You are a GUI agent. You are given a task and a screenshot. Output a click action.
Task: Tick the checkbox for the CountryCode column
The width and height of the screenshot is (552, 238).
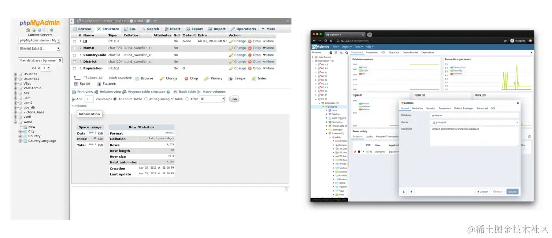click(74, 55)
